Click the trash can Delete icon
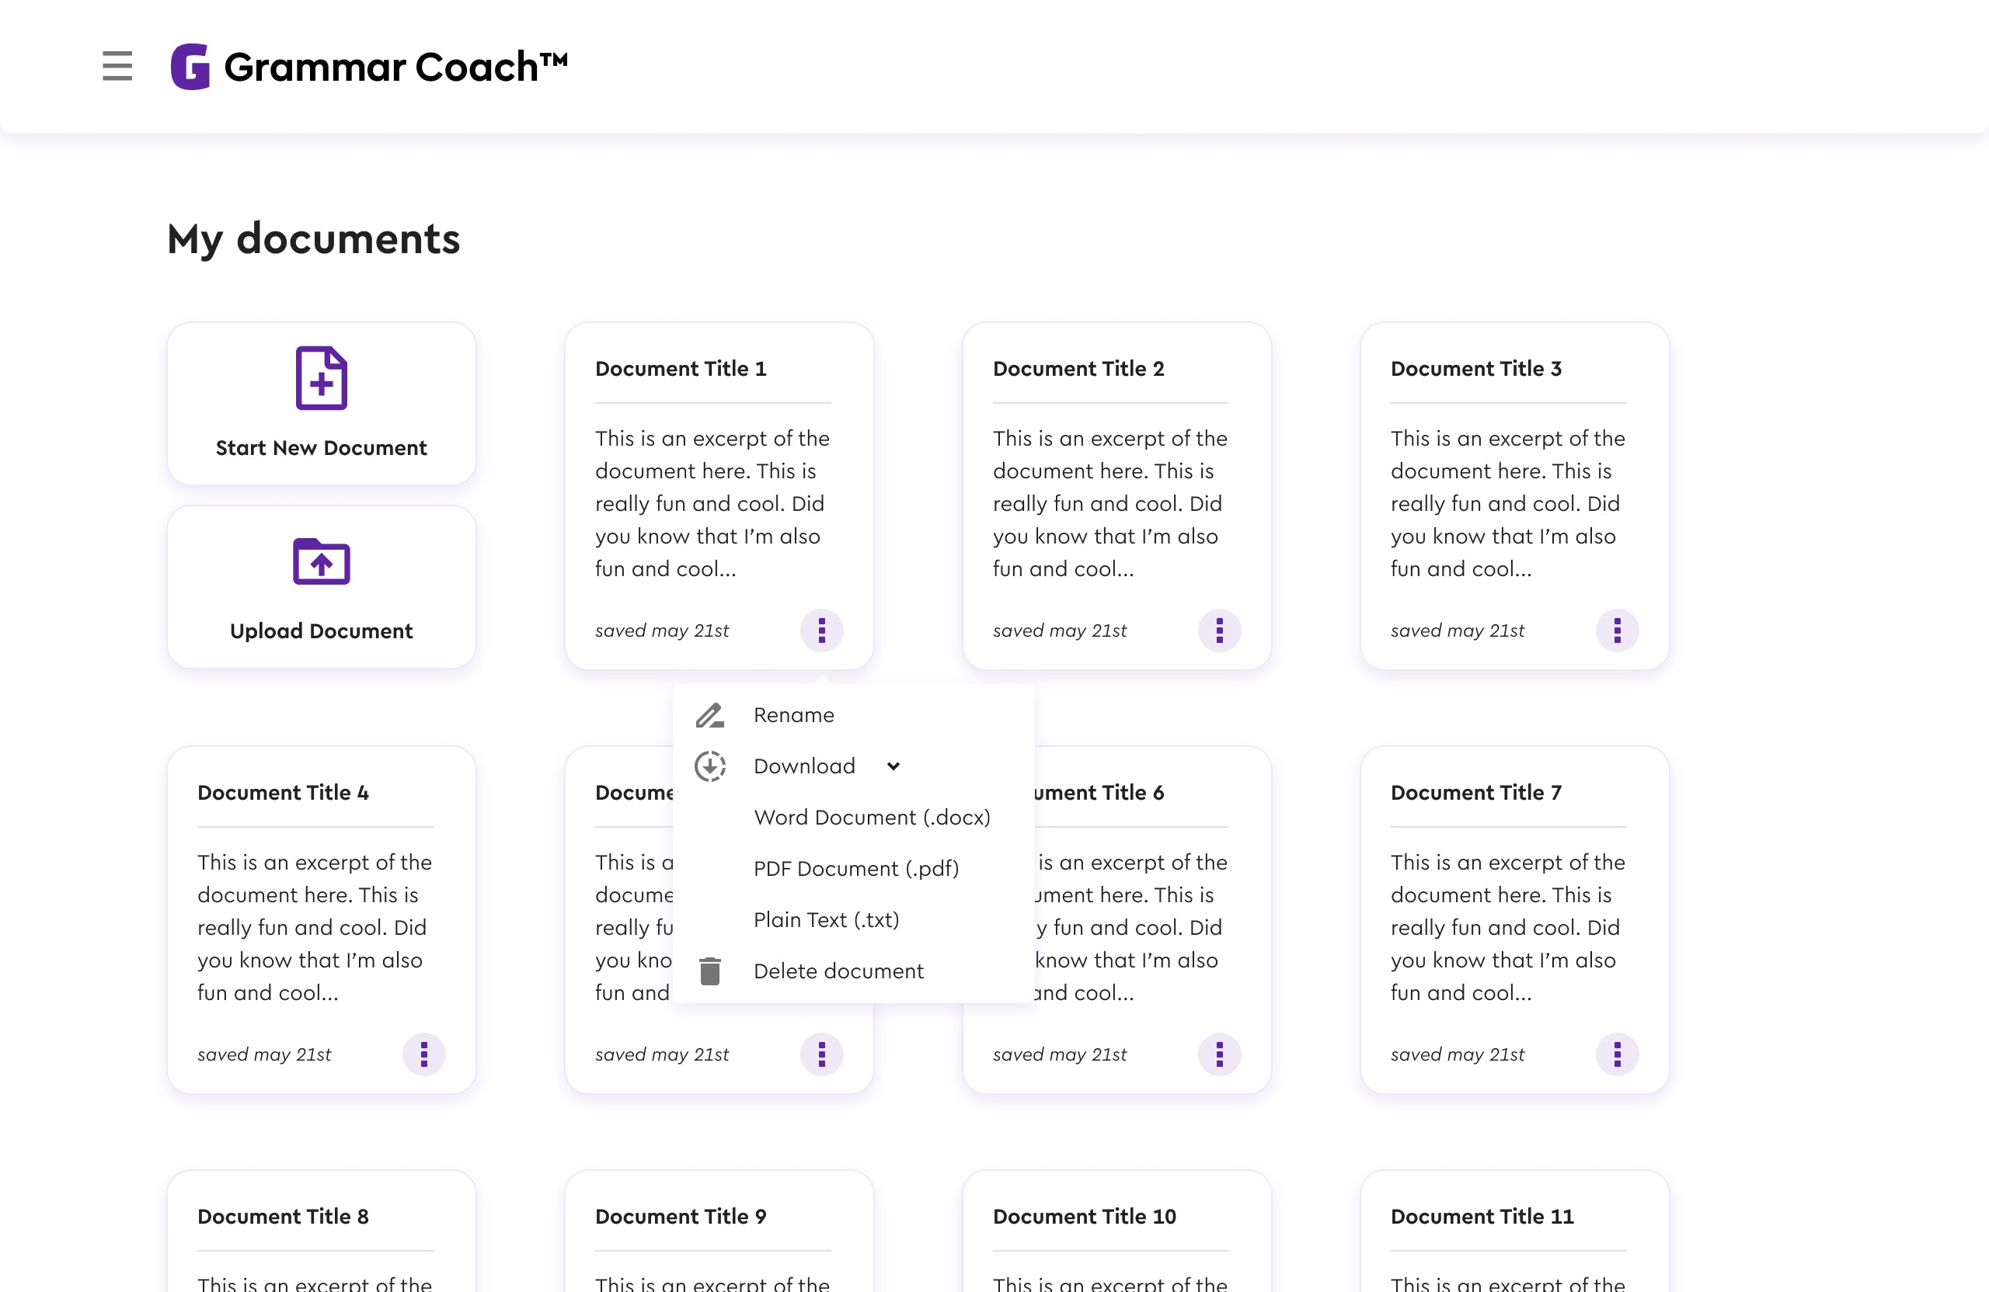 709,971
